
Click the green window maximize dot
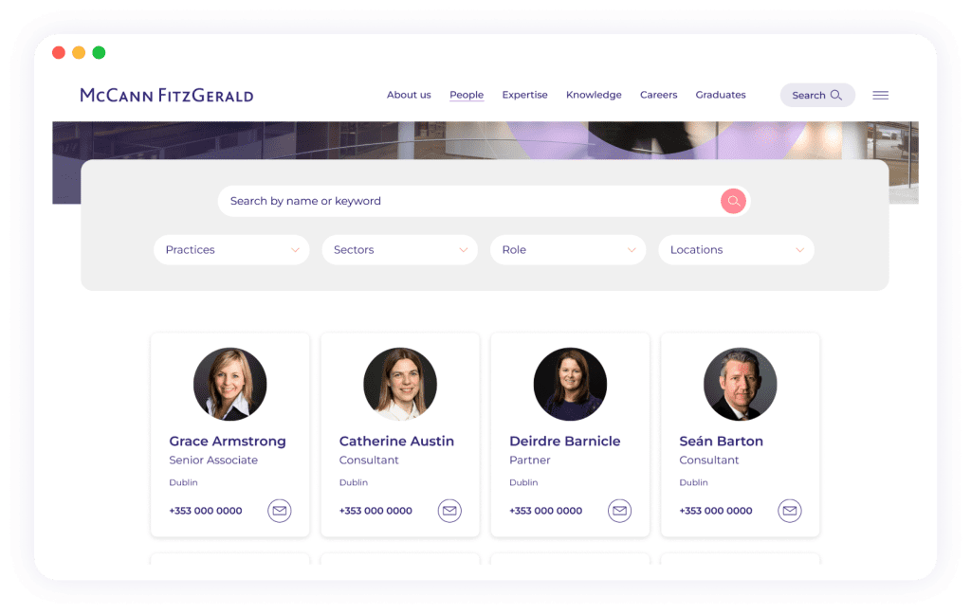[x=99, y=53]
